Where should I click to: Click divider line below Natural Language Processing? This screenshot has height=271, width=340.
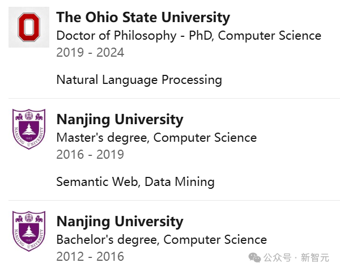[x=170, y=98]
